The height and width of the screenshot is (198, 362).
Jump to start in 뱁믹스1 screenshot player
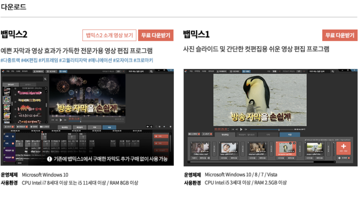233,129
